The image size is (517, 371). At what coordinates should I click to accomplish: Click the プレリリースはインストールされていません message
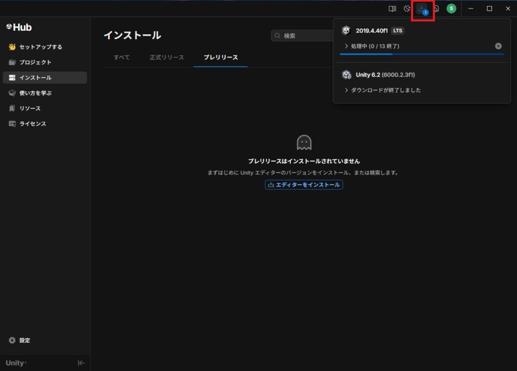pos(303,161)
